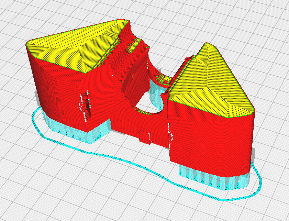Image resolution: width=289 pixels, height=221 pixels.
Task: Click cyan support structure under right block
Action: pyautogui.click(x=214, y=178)
